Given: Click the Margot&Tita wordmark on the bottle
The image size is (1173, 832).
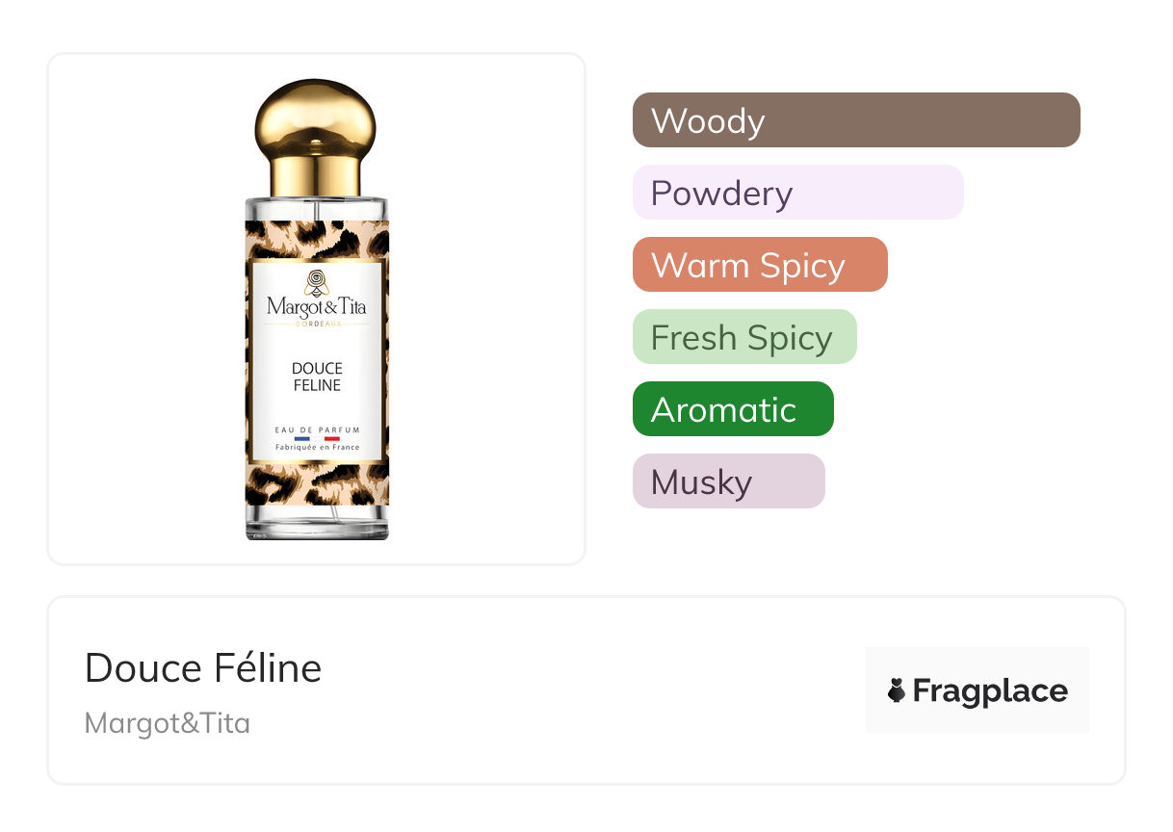Looking at the screenshot, I should click(x=317, y=307).
